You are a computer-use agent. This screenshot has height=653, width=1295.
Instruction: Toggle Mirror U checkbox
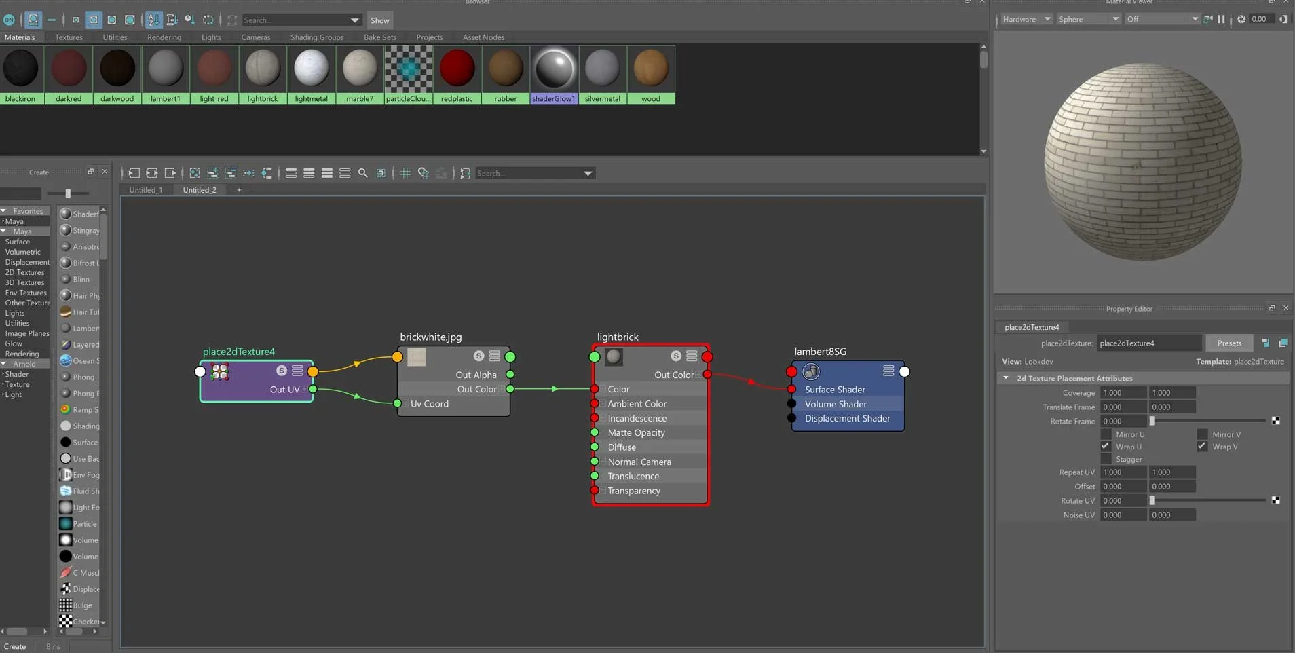1106,434
